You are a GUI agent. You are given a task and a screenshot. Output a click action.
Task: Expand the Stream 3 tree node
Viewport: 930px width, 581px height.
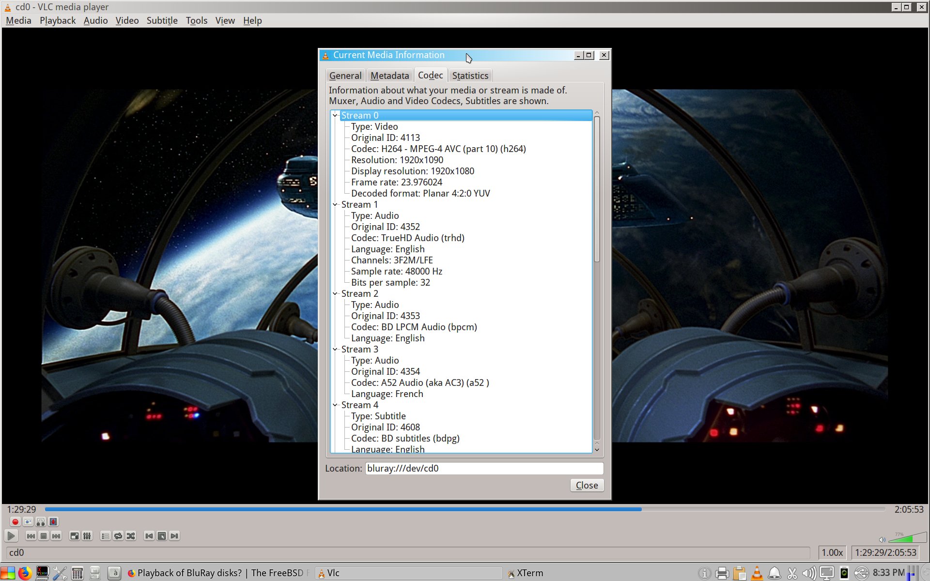pyautogui.click(x=335, y=350)
